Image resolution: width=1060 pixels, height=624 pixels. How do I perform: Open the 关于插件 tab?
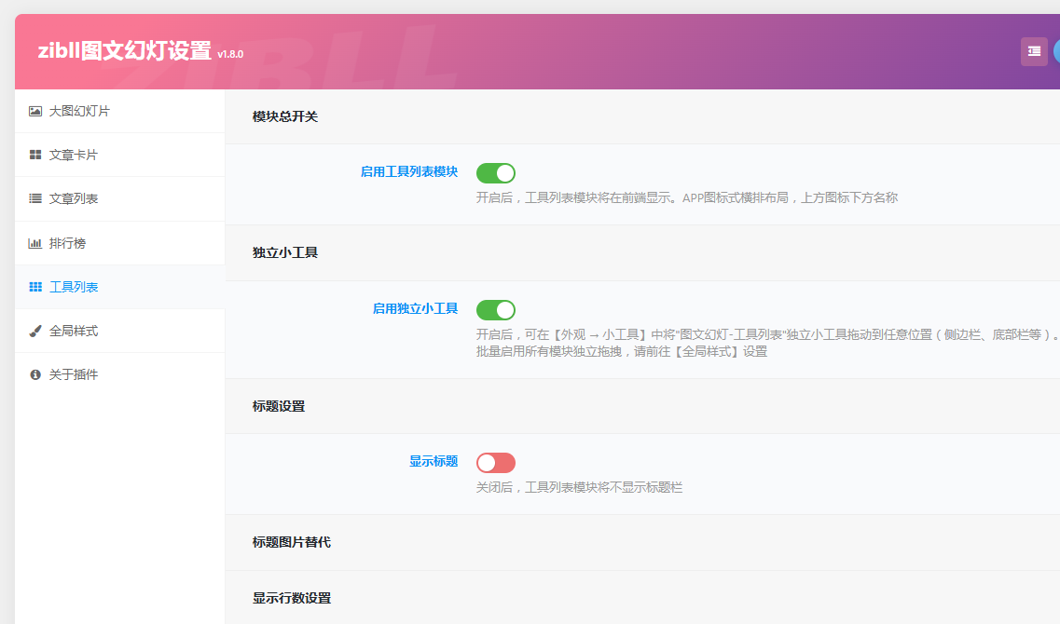(119, 374)
